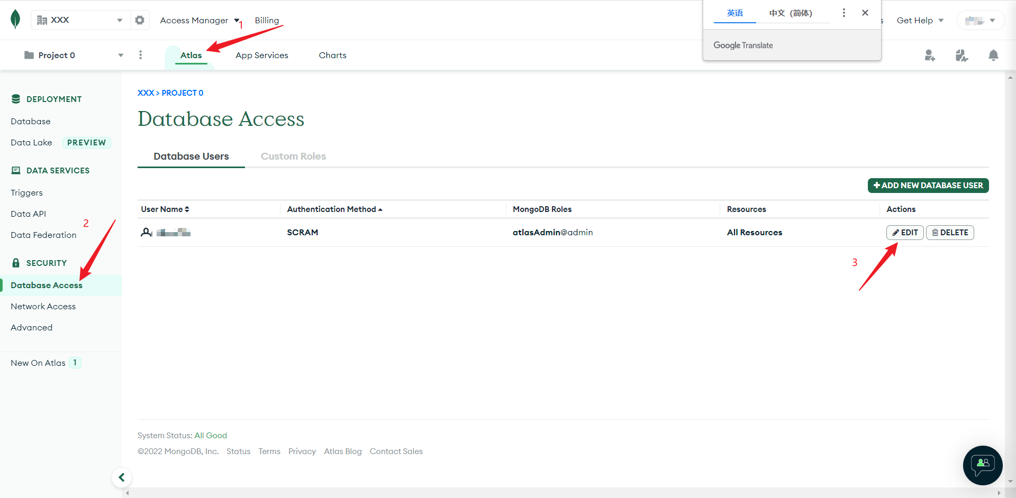
Task: Open the support chat bubble
Action: tap(983, 465)
